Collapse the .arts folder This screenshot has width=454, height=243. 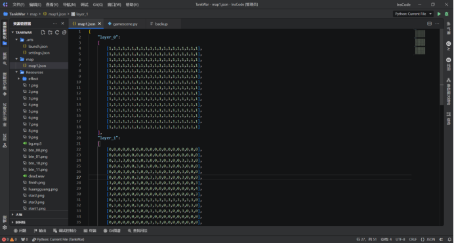click(x=16, y=39)
